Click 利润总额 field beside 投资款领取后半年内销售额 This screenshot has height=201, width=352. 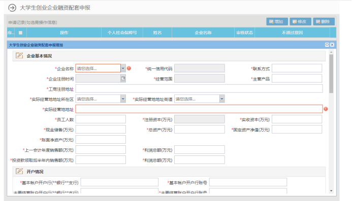[200, 160]
